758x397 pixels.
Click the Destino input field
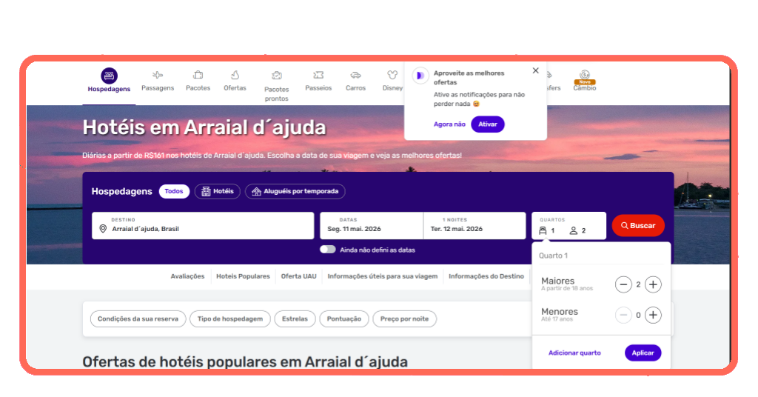pos(203,226)
